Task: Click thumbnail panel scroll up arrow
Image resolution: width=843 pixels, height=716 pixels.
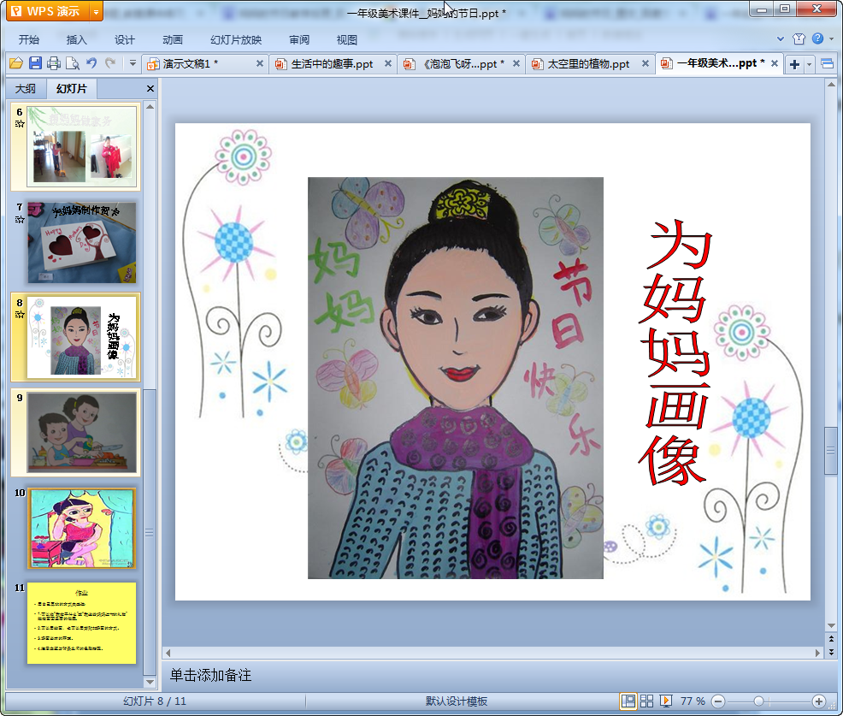Action: (x=150, y=107)
